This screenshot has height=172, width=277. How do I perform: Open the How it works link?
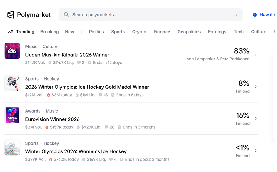click(266, 14)
